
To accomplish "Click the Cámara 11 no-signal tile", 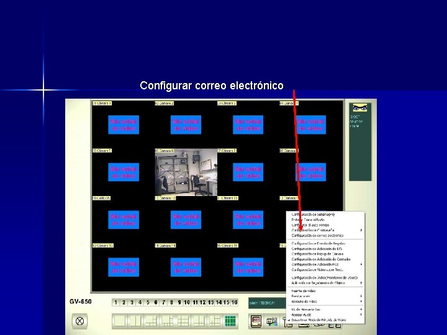I will (248, 220).
